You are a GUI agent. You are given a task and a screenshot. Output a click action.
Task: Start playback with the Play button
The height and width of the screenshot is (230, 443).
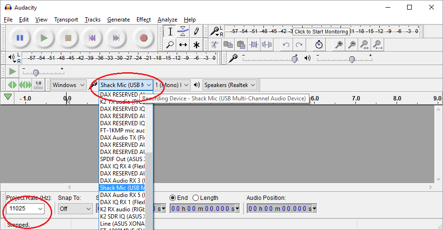click(44, 38)
